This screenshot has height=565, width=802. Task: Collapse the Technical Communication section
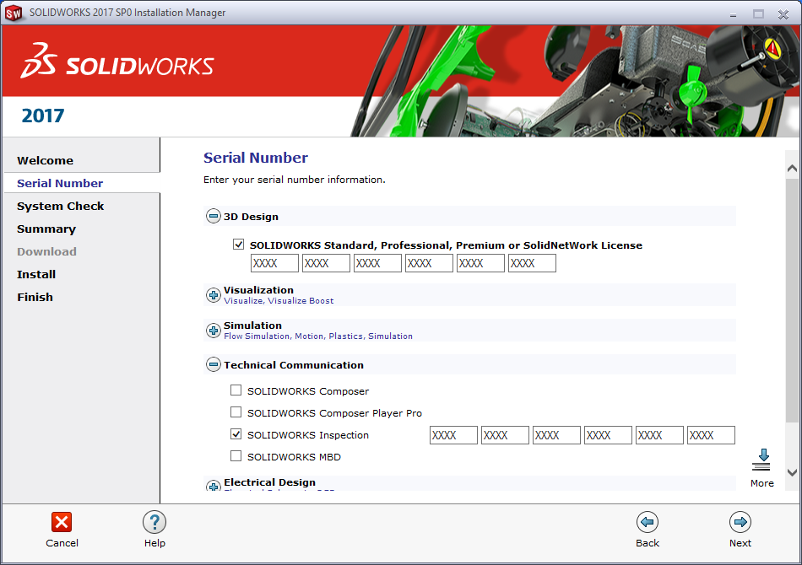point(214,365)
